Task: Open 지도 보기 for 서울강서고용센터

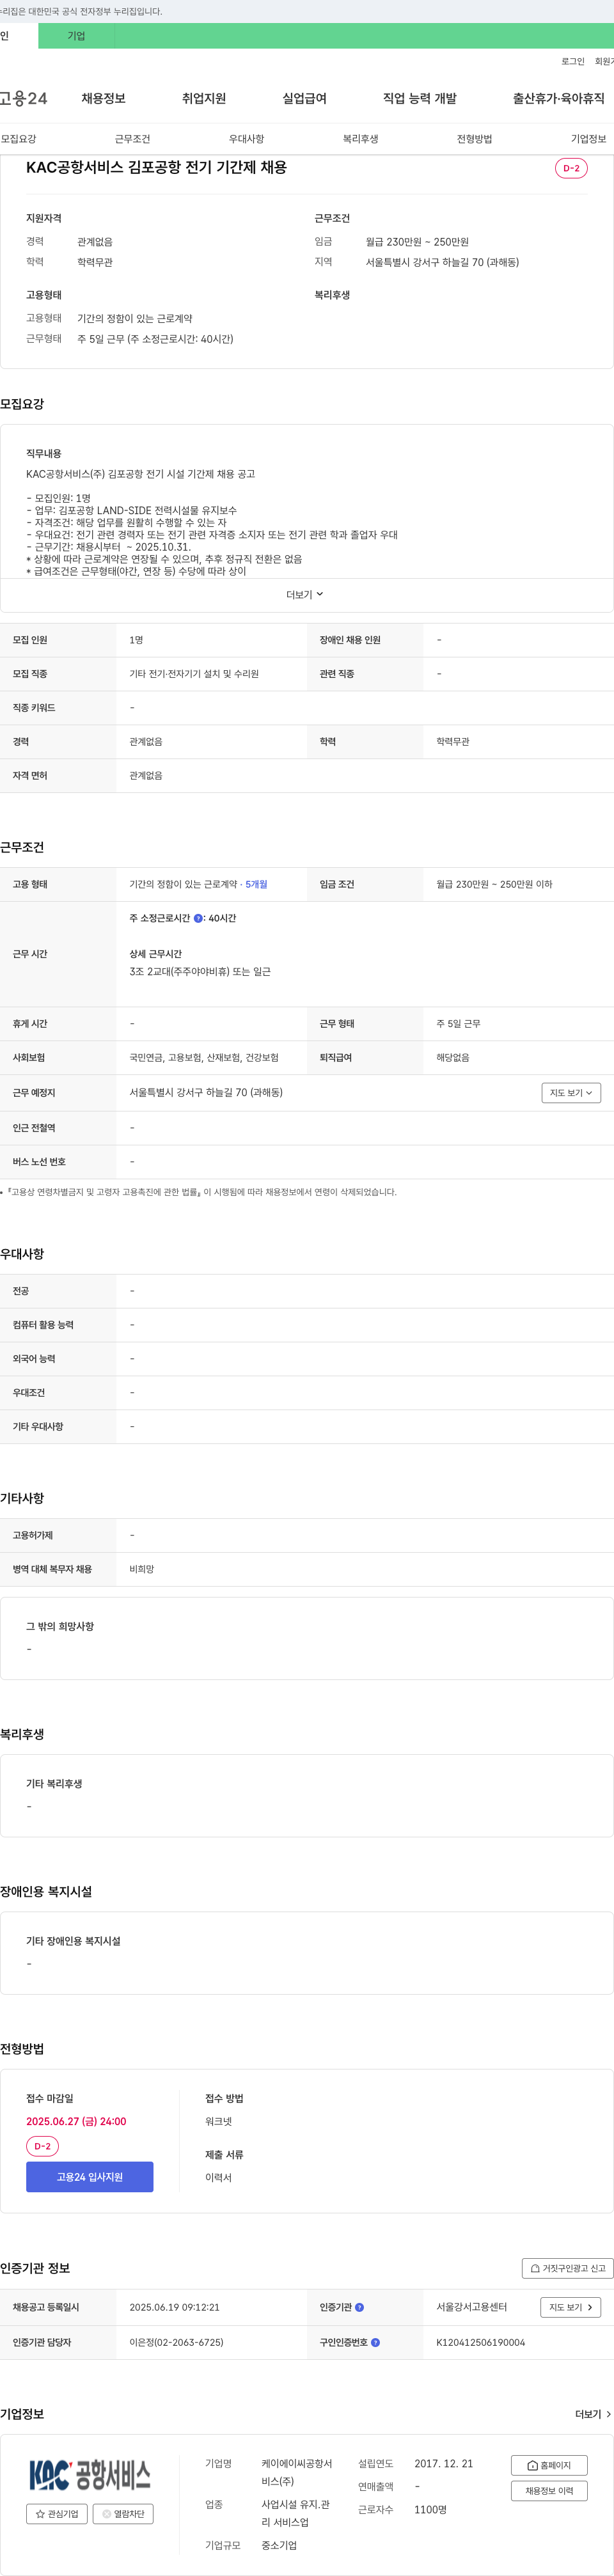Action: pos(571,2307)
